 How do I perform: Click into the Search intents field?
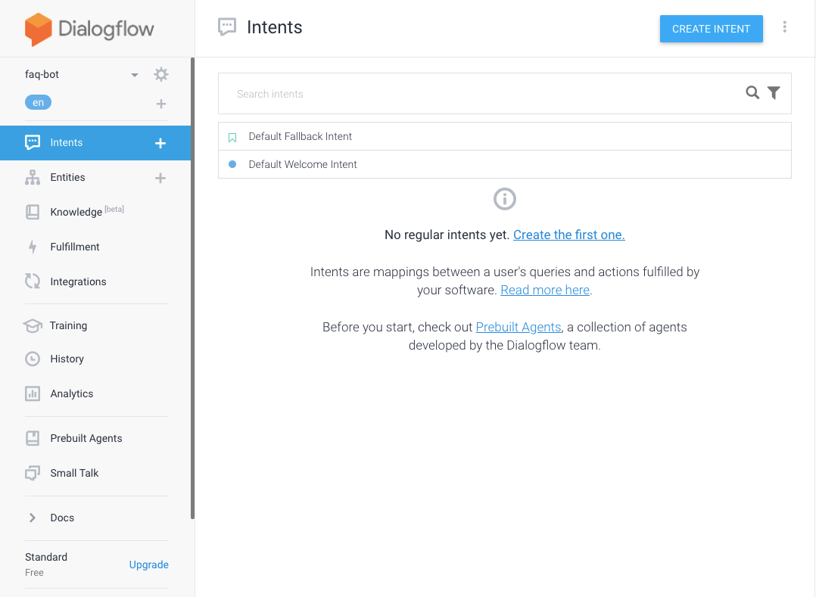(x=481, y=94)
